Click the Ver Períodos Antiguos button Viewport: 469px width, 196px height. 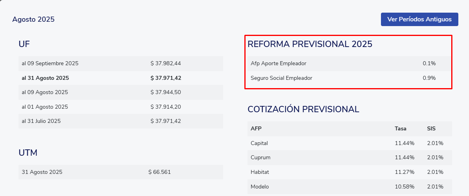(419, 19)
